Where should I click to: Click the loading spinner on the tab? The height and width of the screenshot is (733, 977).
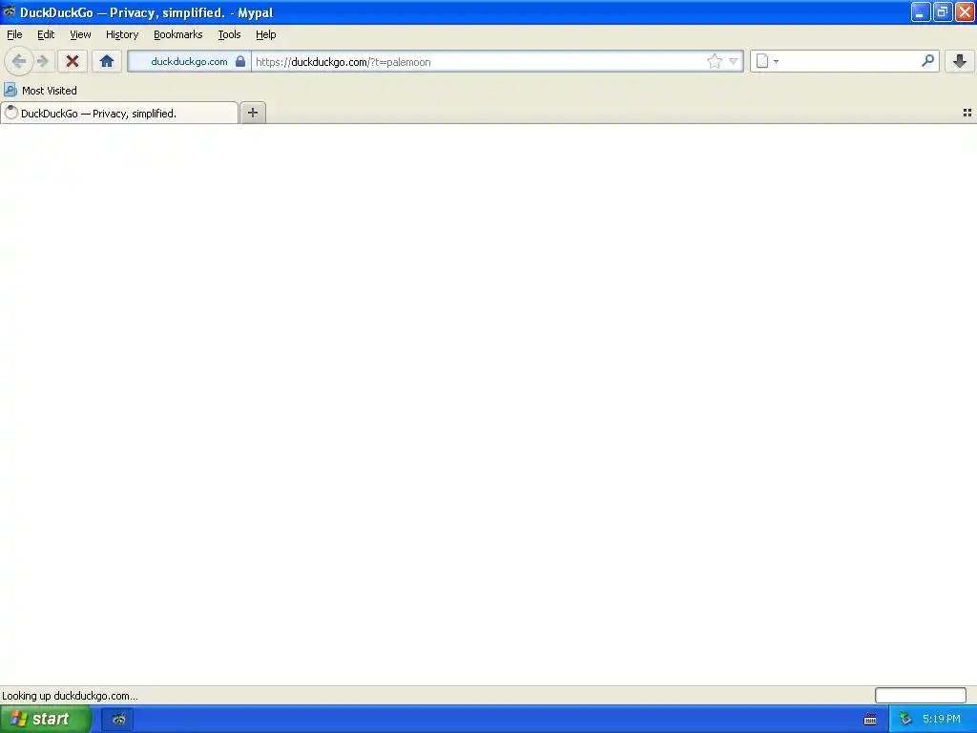(x=10, y=113)
